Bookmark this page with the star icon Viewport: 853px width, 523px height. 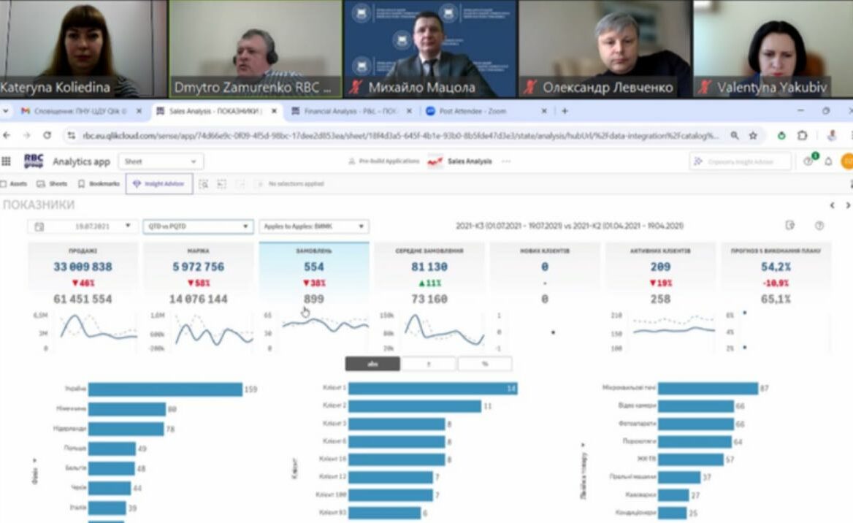753,136
